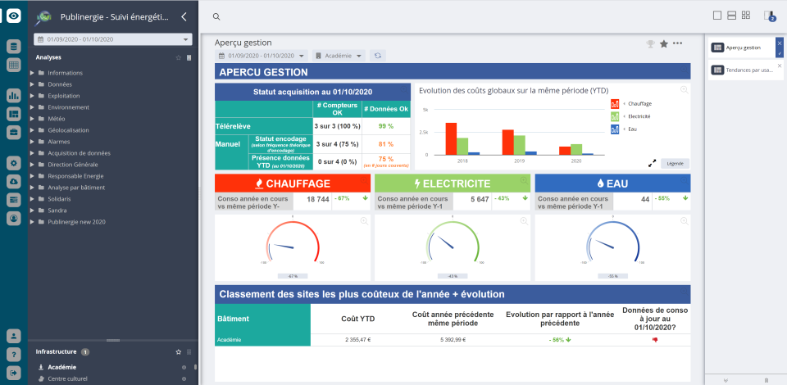The width and height of the screenshot is (787, 385).
Task: Click the Légende button
Action: (x=675, y=163)
